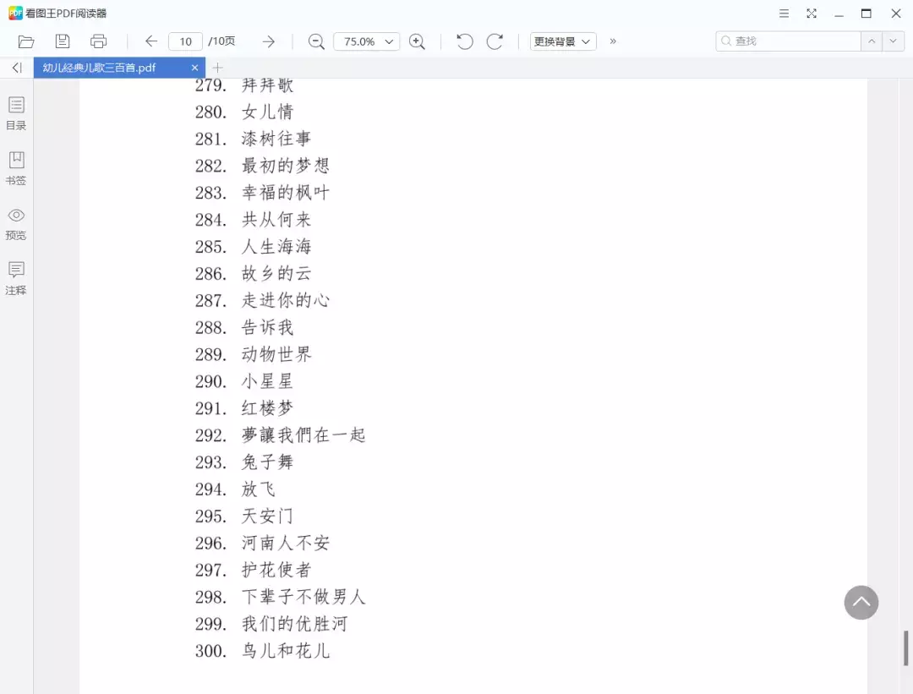Open a new tab with plus button
Viewport: 913px width, 694px height.
click(x=217, y=68)
